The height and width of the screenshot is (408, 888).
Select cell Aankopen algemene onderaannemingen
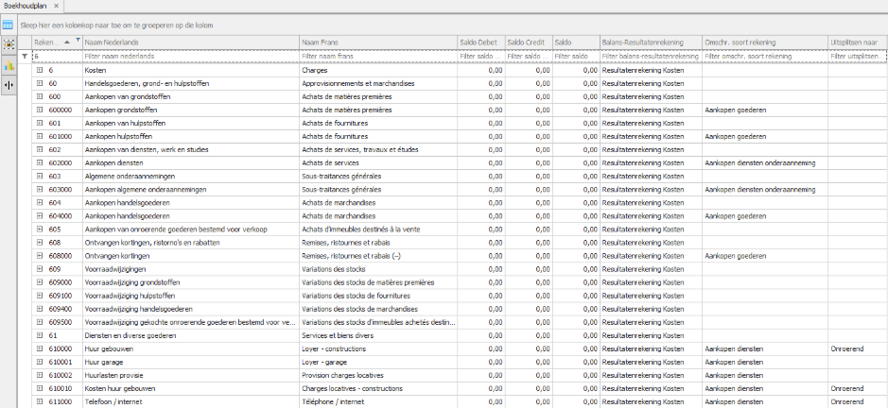pyautogui.click(x=191, y=190)
